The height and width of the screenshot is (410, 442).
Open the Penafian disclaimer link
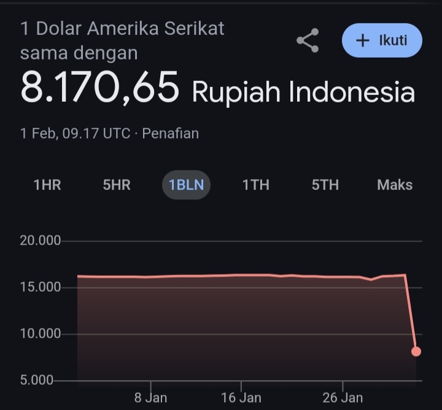coord(170,133)
